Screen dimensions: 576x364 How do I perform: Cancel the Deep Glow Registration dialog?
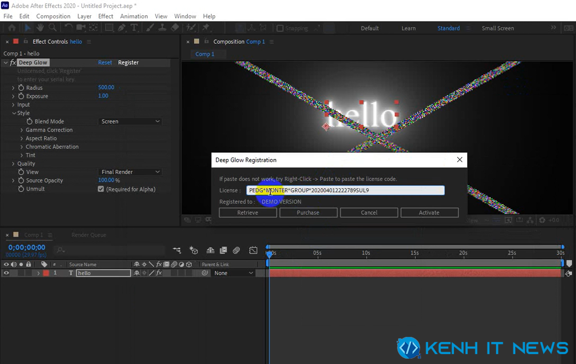tap(369, 212)
